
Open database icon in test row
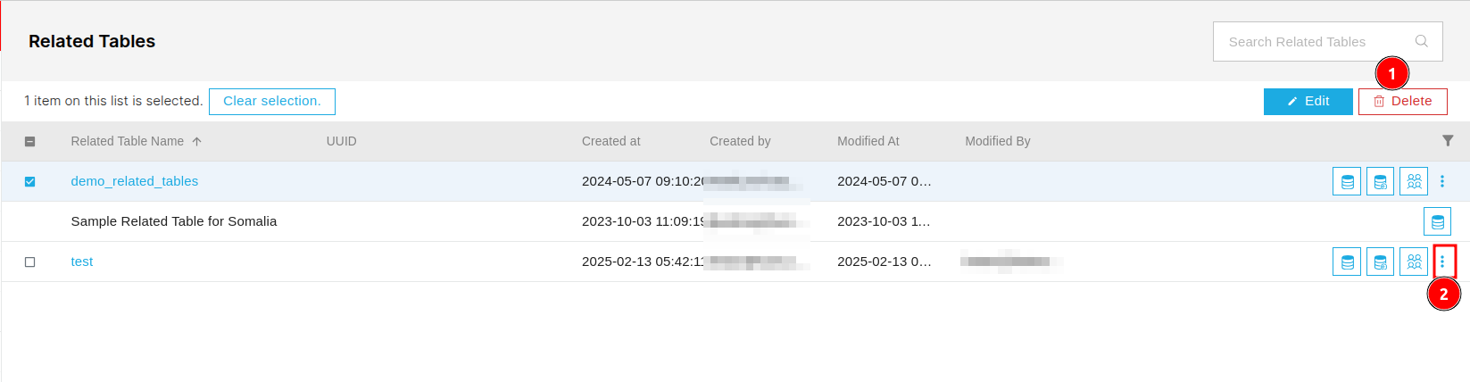pos(1347,262)
